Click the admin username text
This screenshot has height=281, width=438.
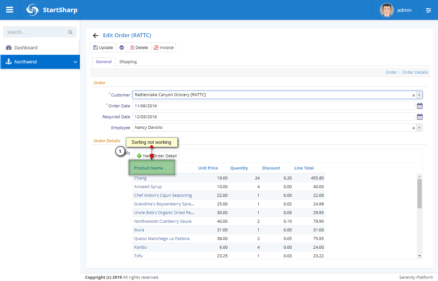point(404,10)
